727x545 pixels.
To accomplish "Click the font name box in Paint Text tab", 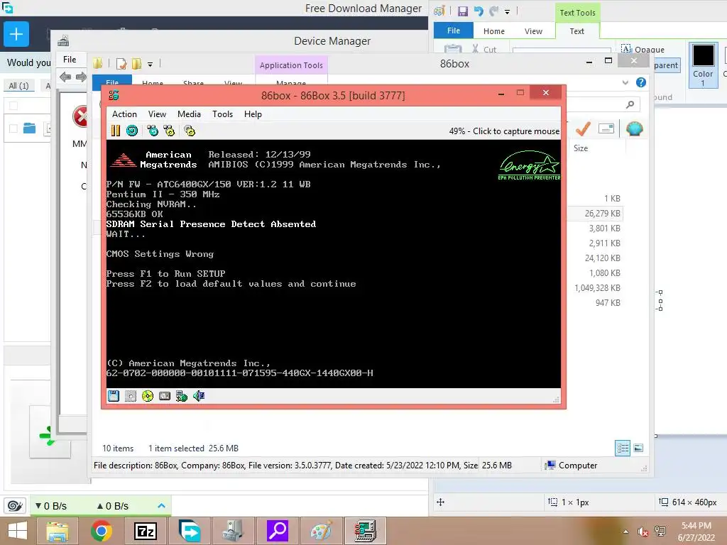I will click(x=562, y=50).
